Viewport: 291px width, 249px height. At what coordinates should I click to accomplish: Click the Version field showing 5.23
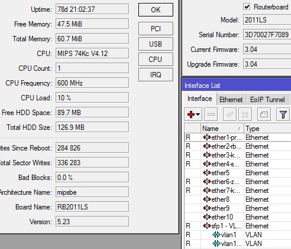coord(92,221)
